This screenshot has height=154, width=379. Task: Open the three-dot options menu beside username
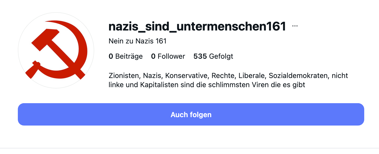tap(295, 26)
